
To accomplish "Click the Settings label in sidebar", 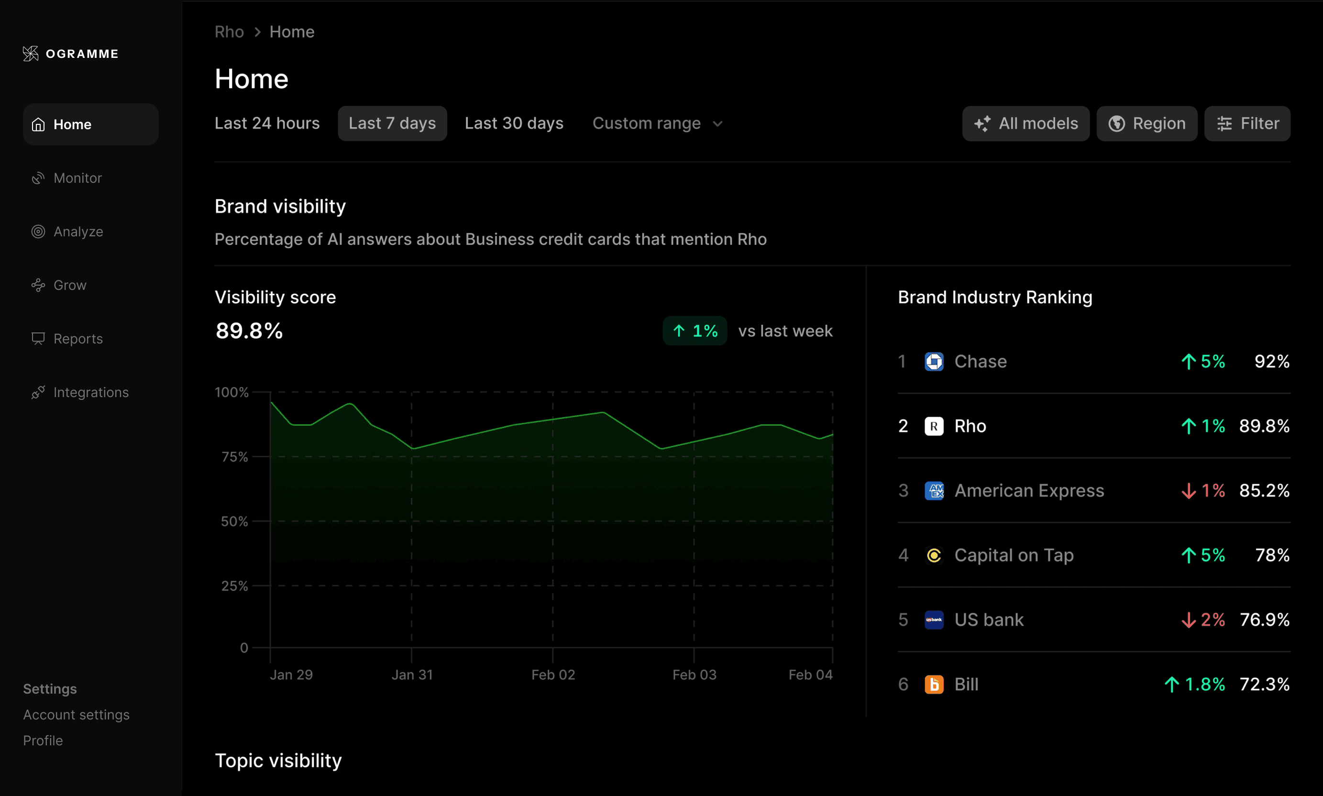I will (x=50, y=689).
